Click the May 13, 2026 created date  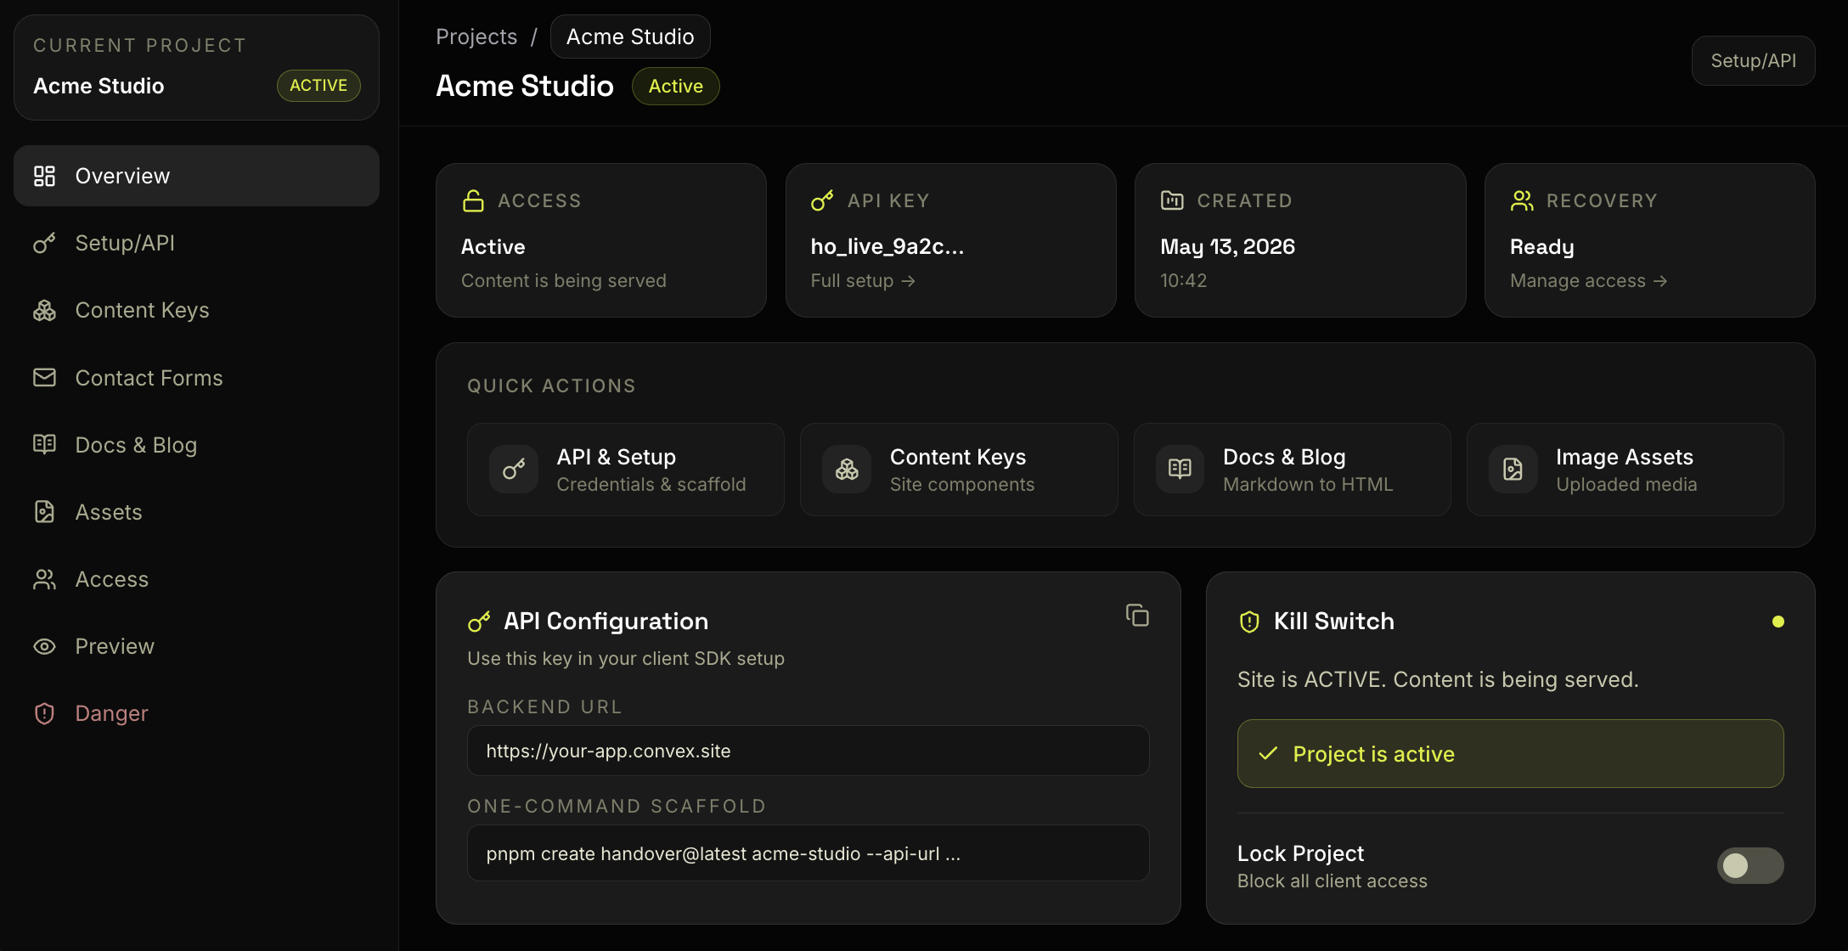tap(1227, 246)
